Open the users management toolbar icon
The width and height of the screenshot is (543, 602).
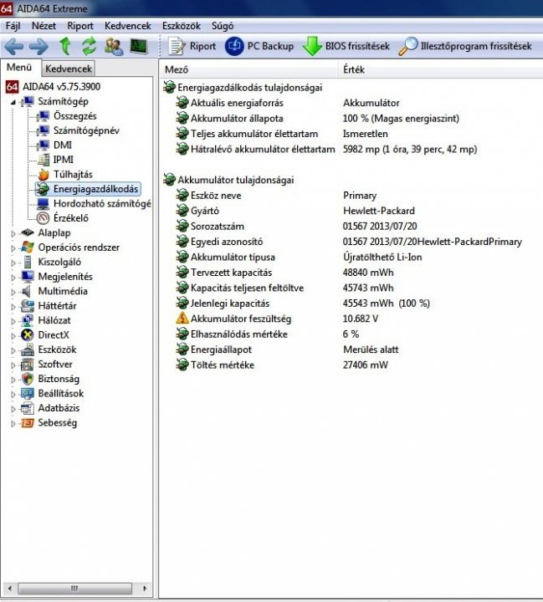(x=114, y=47)
